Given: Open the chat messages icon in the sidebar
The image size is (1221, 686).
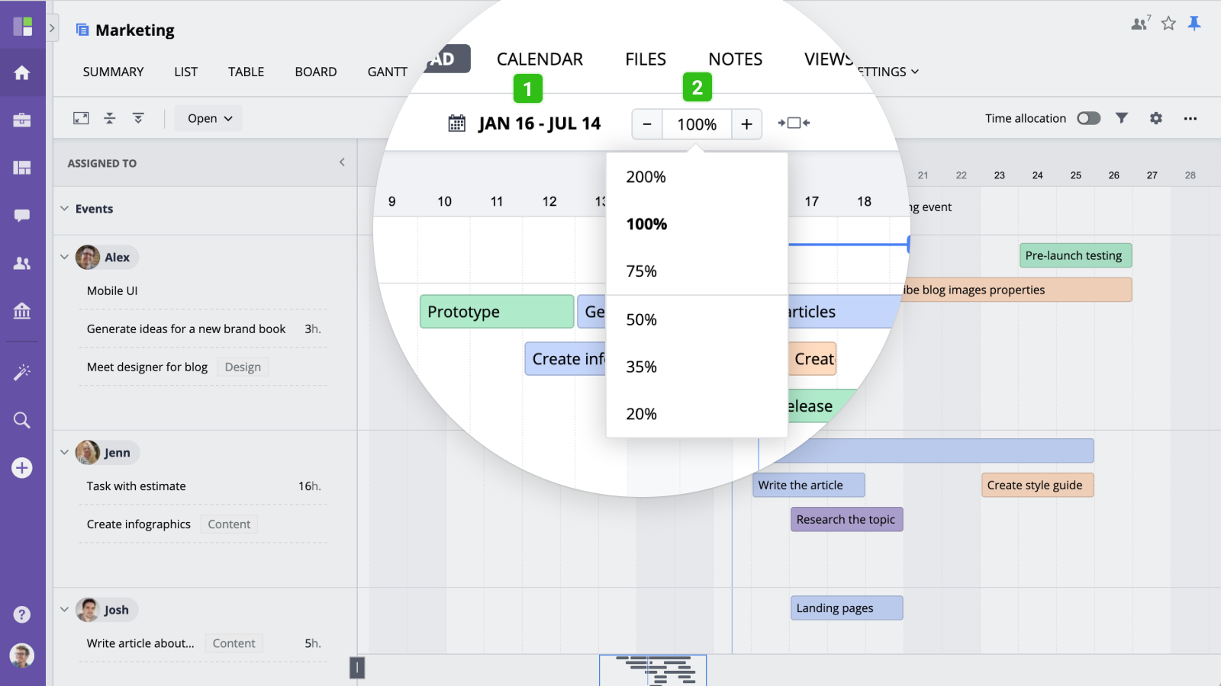Looking at the screenshot, I should [x=22, y=216].
